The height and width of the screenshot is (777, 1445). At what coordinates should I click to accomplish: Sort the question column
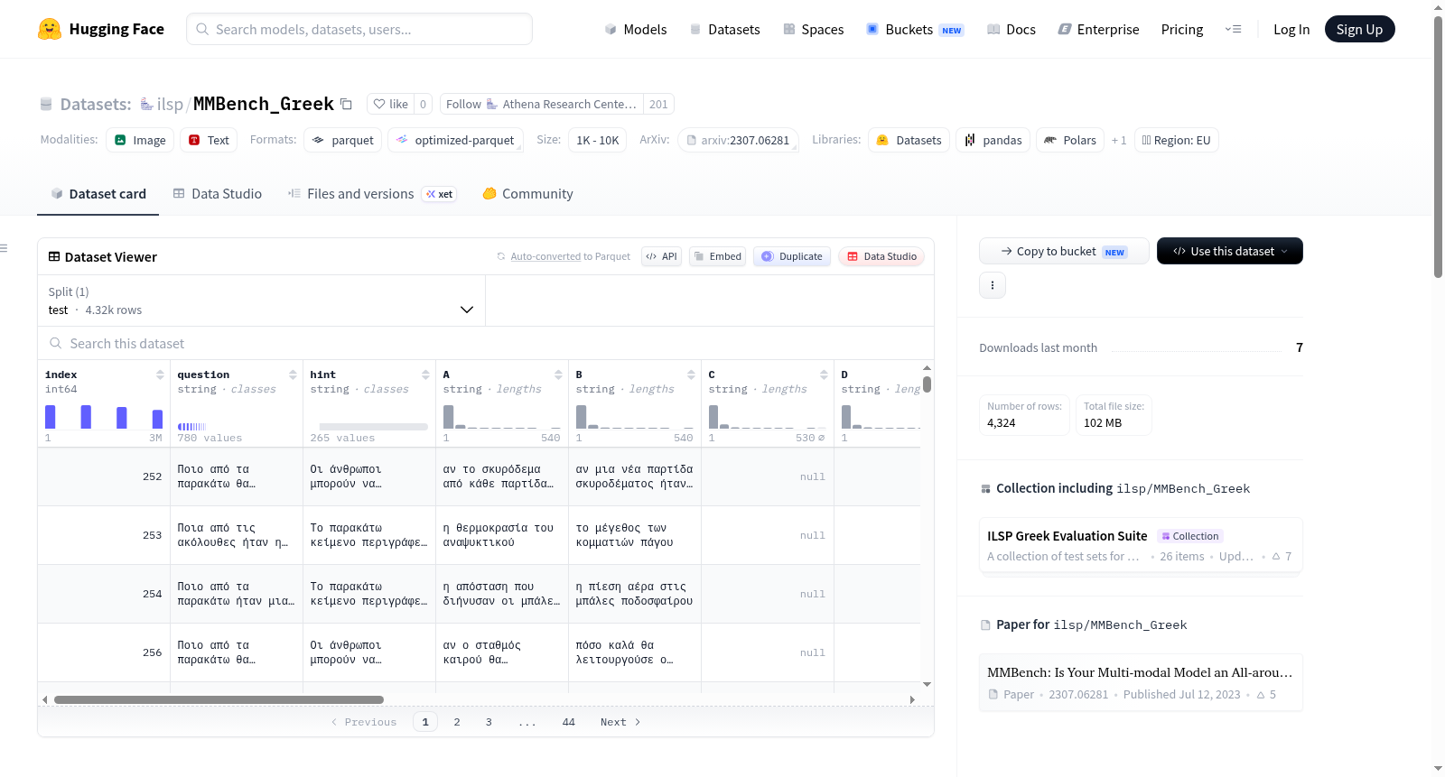[x=293, y=375]
